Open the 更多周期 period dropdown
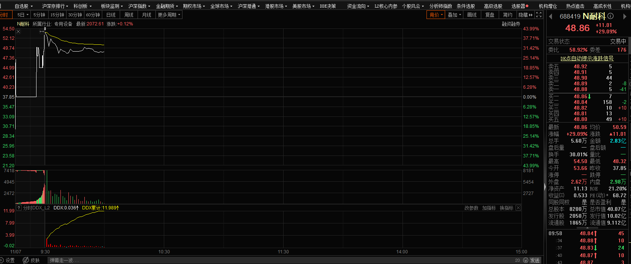The width and height of the screenshot is (631, 264). (x=169, y=15)
